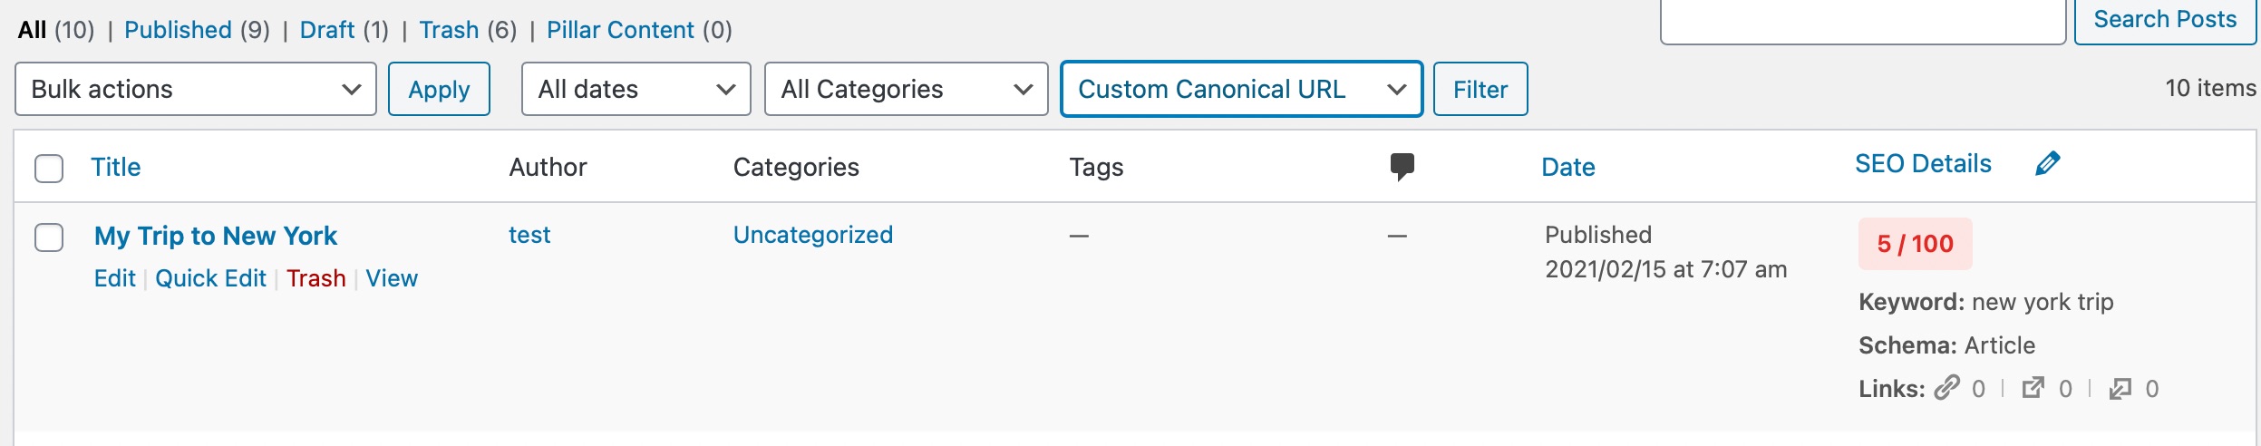Open the Draft posts view
The image size is (2261, 446).
click(x=327, y=30)
